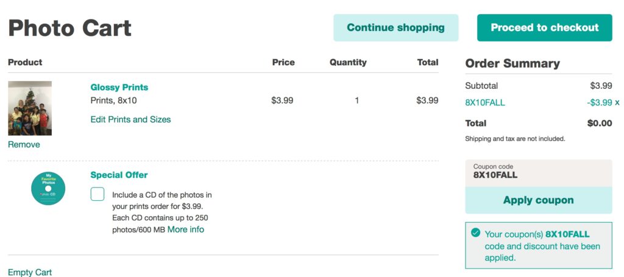
Task: Click into the Coupon code field
Action: [539, 173]
